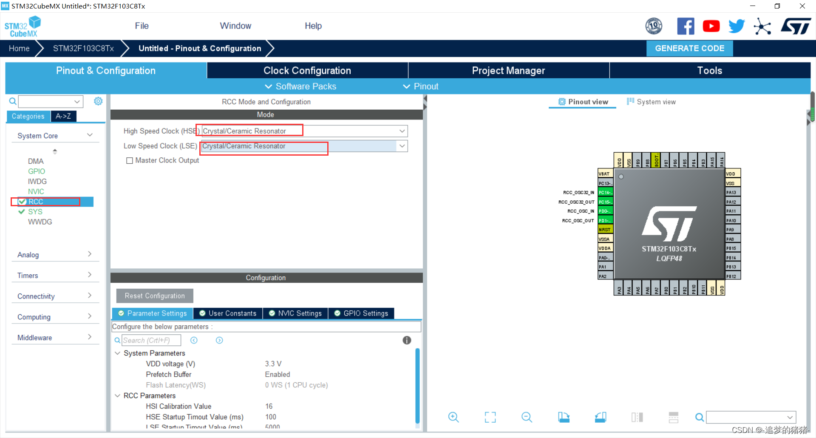Open the NVIC Settings tab
Viewport: 816px width, 438px height.
point(295,313)
